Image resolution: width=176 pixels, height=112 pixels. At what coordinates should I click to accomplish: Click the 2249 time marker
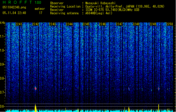(x=153, y=24)
